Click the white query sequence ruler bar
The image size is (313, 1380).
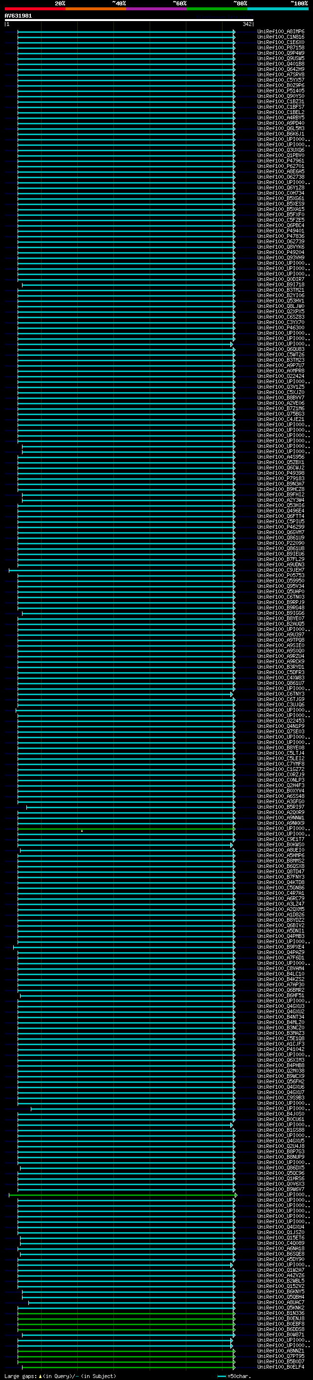(129, 20)
